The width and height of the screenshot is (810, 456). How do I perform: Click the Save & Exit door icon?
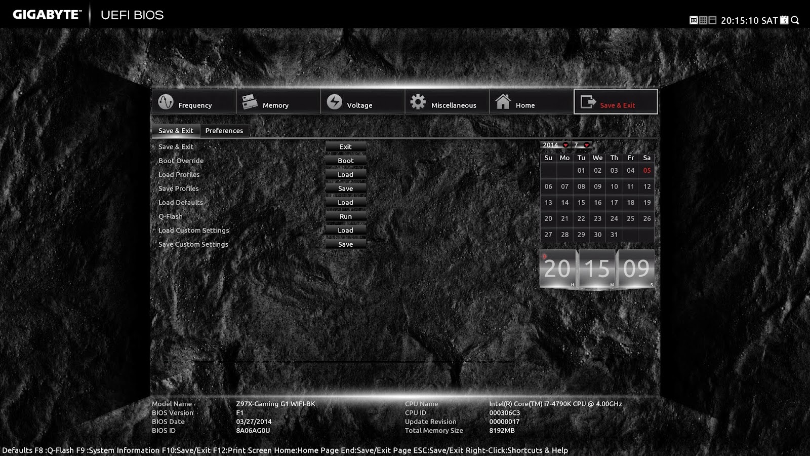(x=588, y=102)
